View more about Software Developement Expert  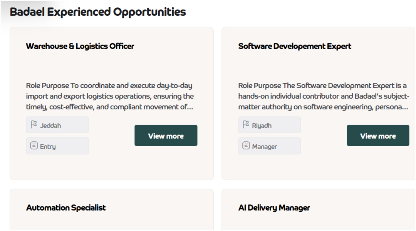[x=378, y=136]
